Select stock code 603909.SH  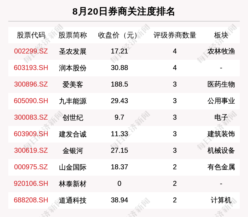pyautogui.click(x=31, y=134)
